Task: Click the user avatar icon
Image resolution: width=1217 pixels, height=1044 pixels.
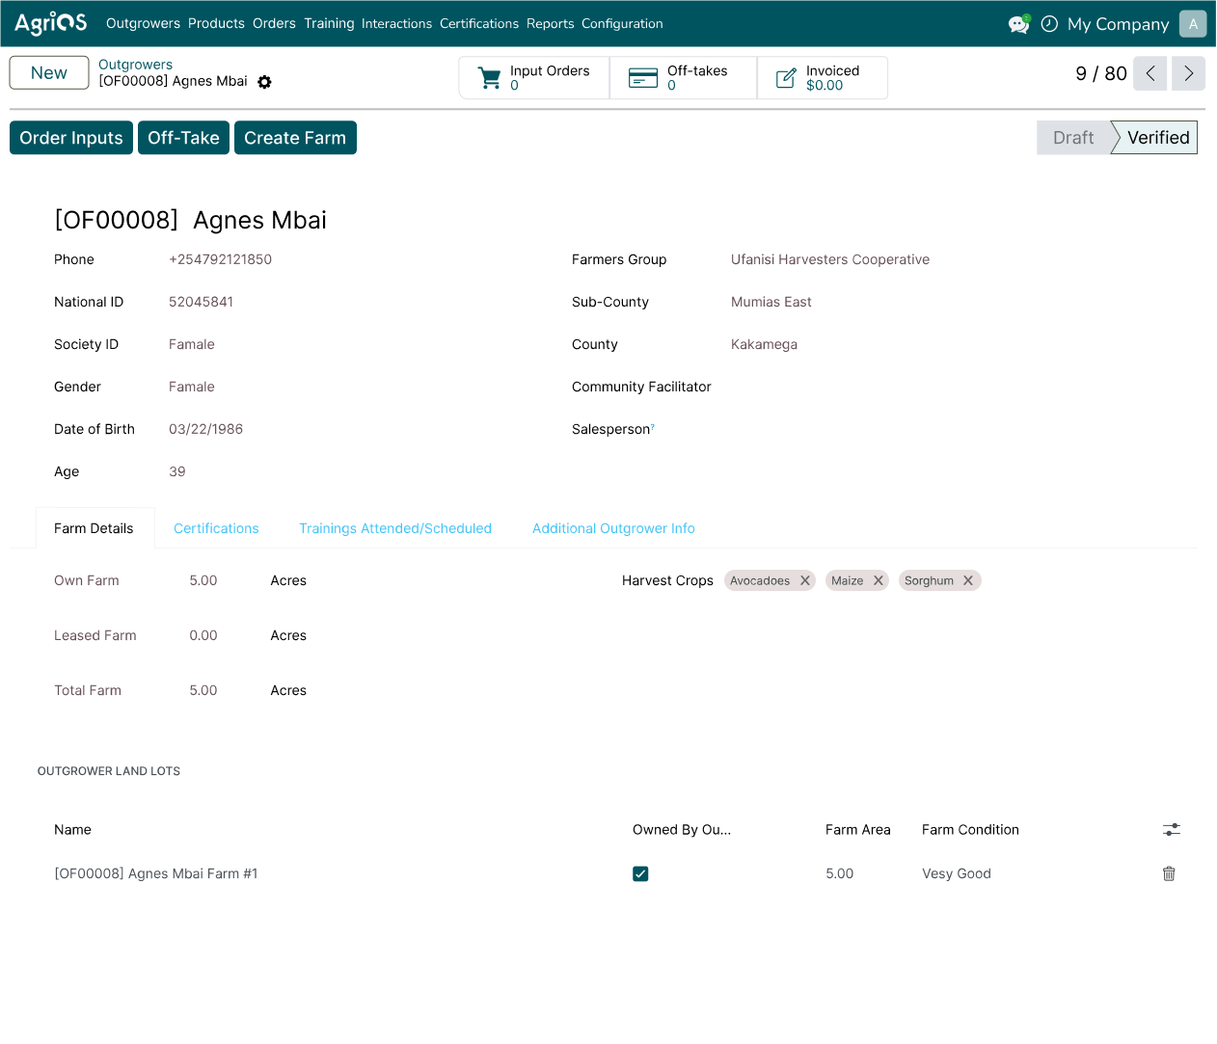Action: [x=1193, y=24]
